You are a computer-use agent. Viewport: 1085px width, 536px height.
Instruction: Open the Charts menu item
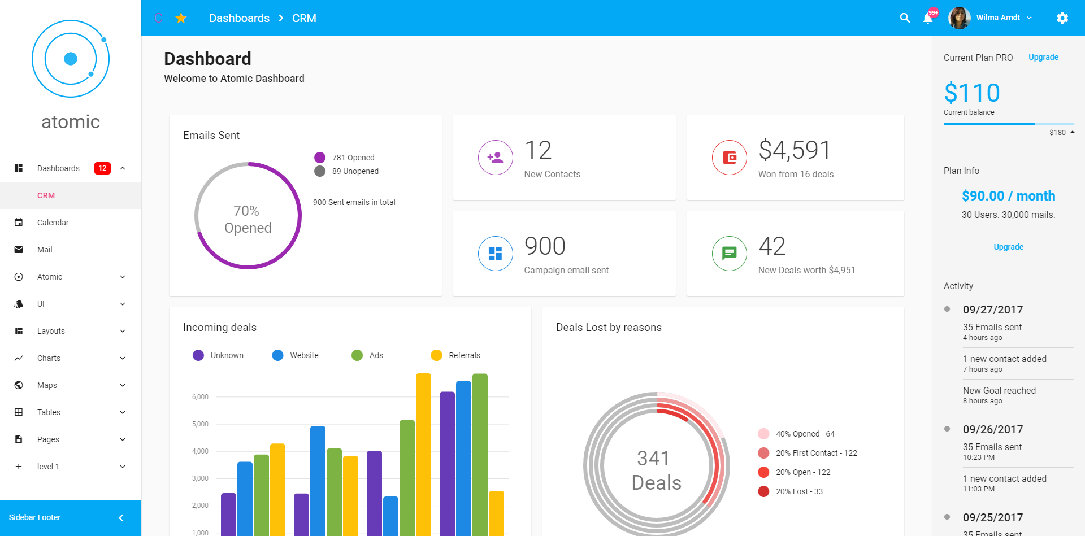[x=71, y=358]
